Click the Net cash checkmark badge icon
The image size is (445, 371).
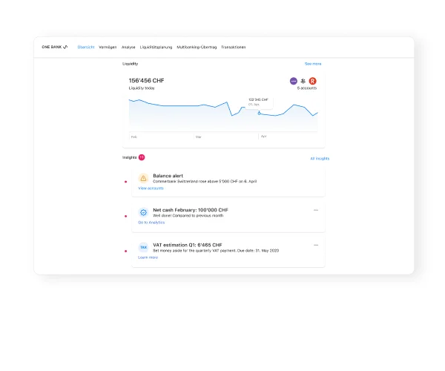click(x=143, y=212)
